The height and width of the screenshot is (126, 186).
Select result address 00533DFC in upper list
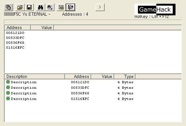point(15,38)
